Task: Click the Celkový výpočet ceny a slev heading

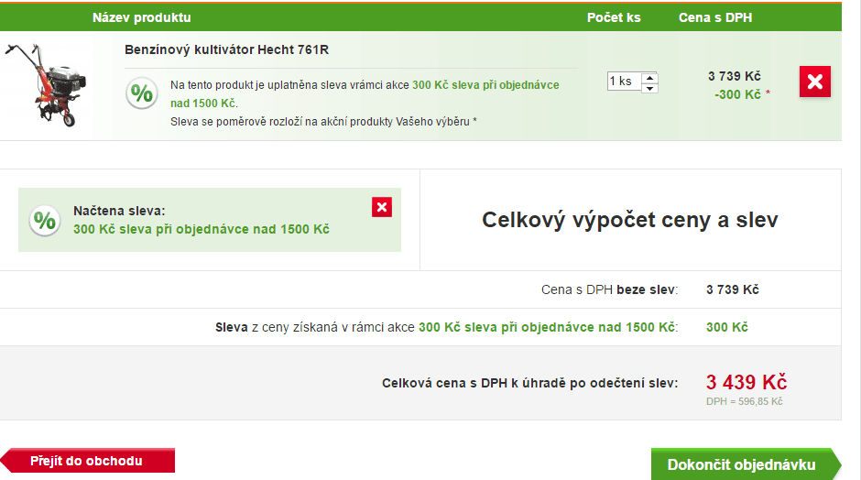Action: (x=629, y=220)
